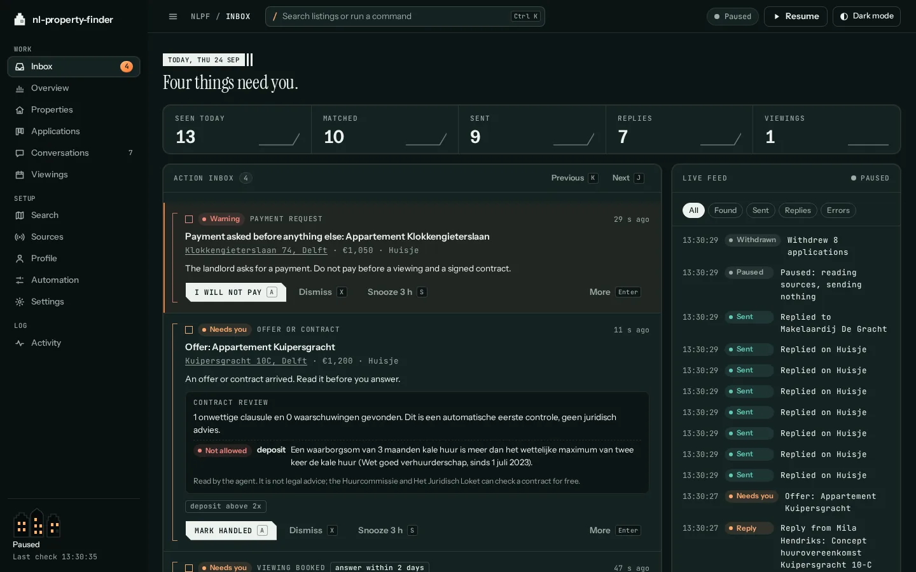Click the Viewings calendar icon
This screenshot has width=916, height=572.
(x=20, y=175)
